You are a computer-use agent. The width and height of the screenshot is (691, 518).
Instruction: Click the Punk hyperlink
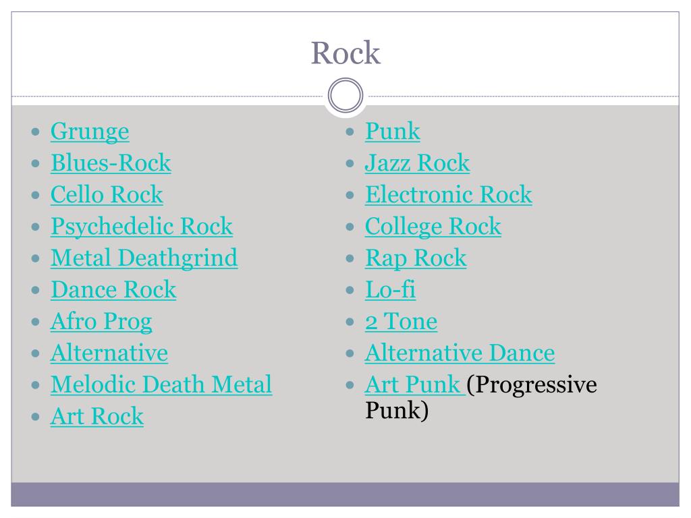click(393, 132)
